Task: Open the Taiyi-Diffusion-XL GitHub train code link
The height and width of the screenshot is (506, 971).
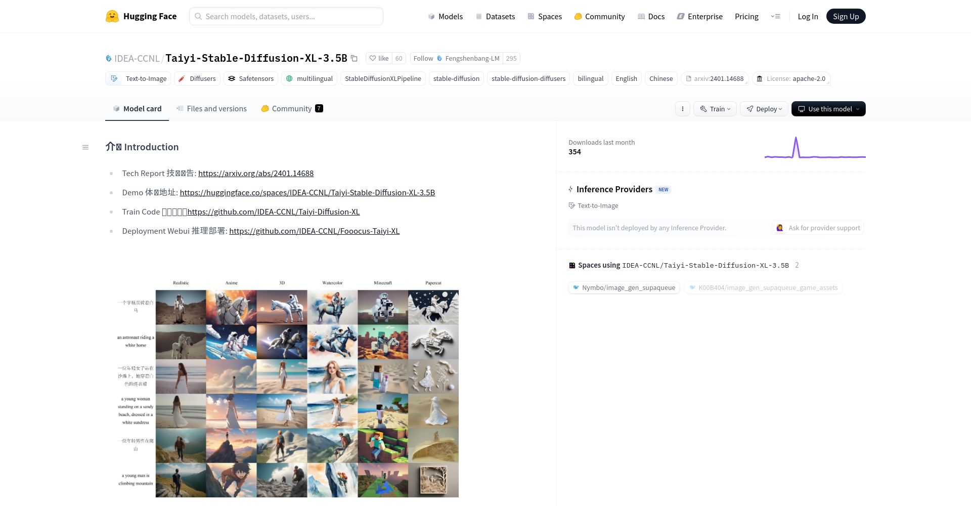Action: coord(274,212)
